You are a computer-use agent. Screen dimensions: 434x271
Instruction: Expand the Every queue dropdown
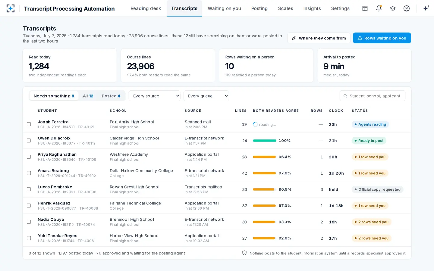coord(206,96)
